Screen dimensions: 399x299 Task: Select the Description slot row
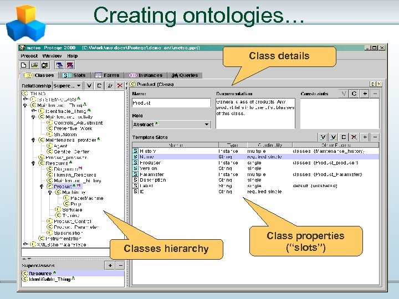(255, 180)
